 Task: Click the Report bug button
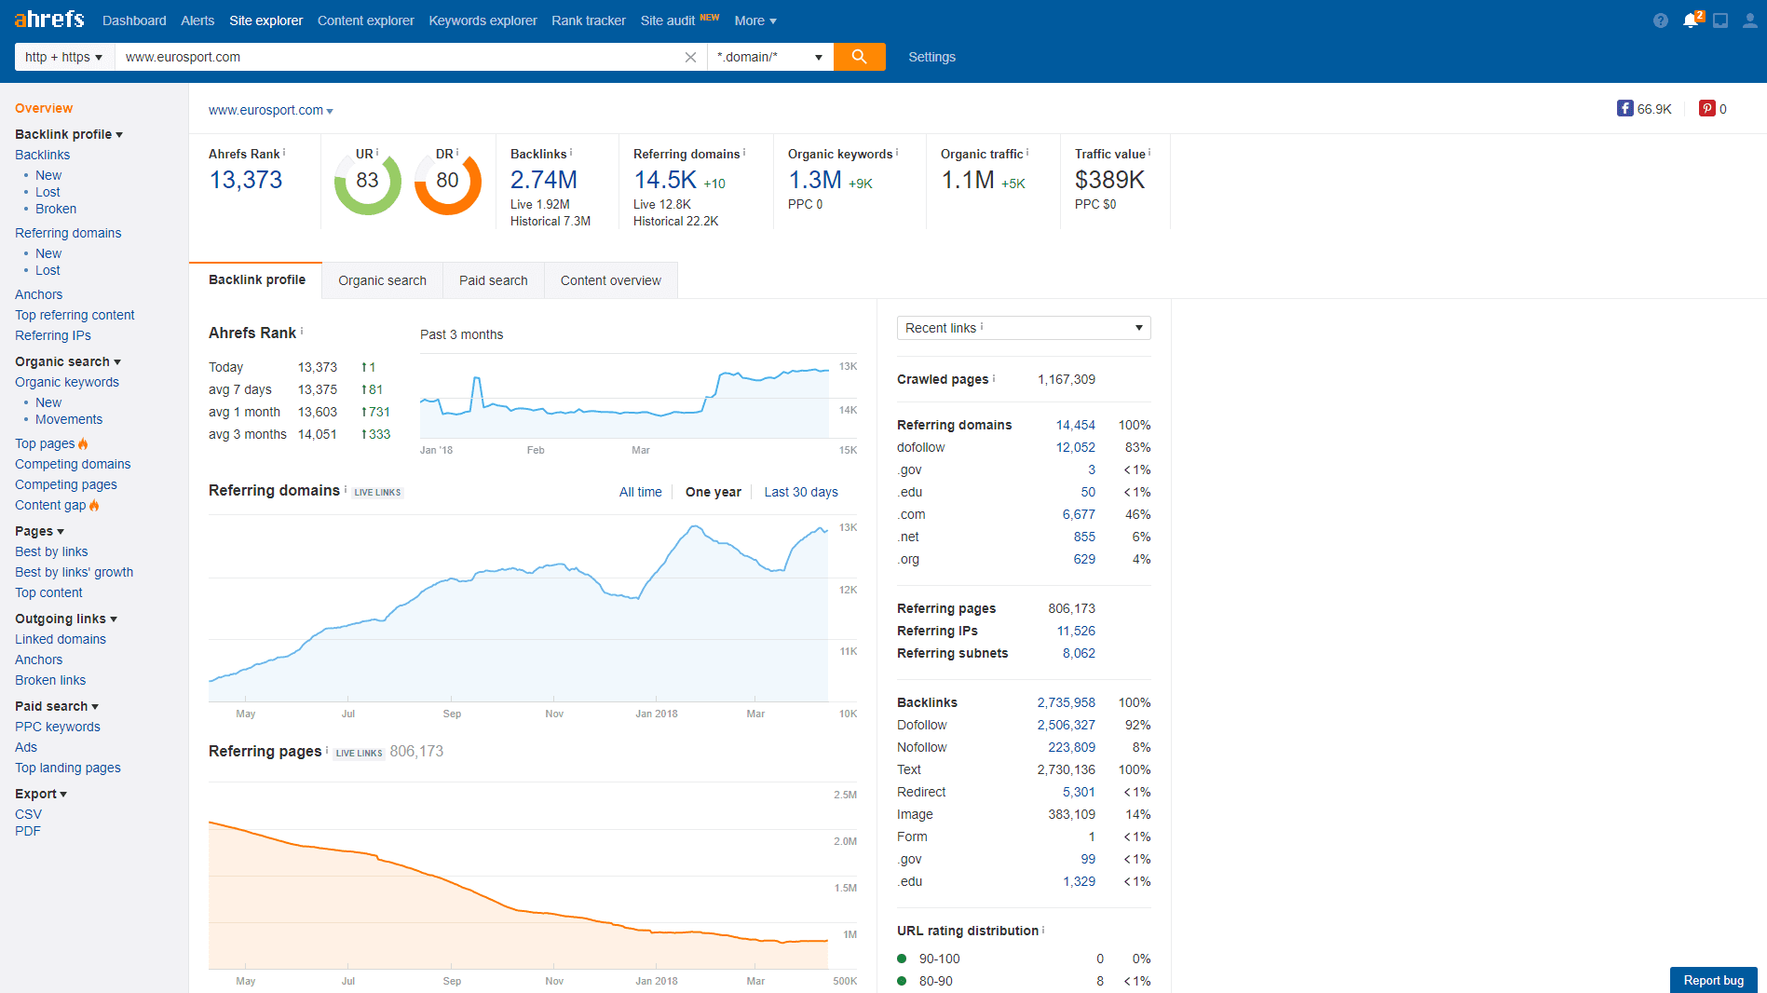tap(1713, 980)
